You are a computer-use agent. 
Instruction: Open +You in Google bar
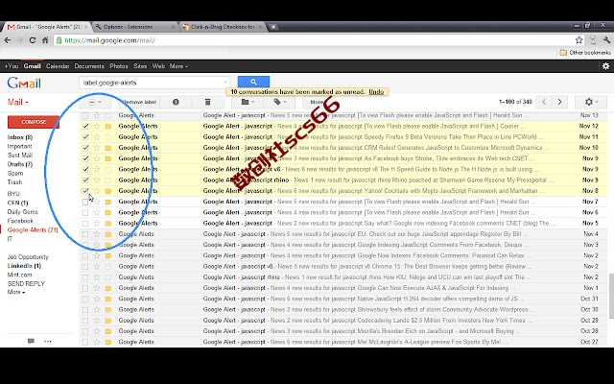(x=12, y=66)
